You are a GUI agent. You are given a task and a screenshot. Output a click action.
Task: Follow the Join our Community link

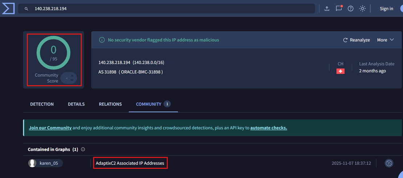click(50, 128)
